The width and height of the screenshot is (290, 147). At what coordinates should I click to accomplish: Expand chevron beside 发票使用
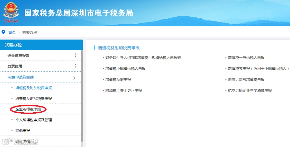tap(76, 66)
